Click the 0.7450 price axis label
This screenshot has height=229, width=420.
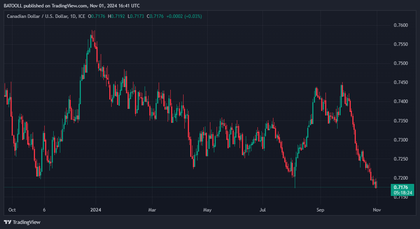click(x=401, y=82)
